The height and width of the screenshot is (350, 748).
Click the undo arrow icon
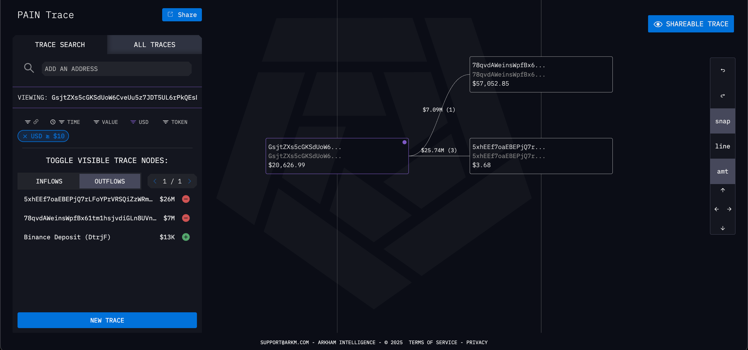pyautogui.click(x=723, y=70)
